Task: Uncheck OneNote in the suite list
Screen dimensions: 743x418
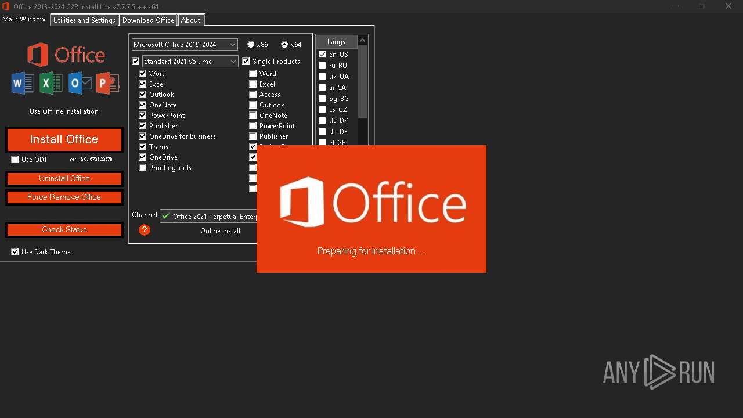Action: (143, 105)
